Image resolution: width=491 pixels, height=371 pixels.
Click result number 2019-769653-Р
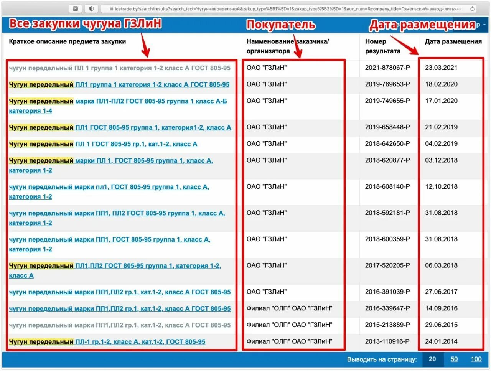(x=387, y=84)
